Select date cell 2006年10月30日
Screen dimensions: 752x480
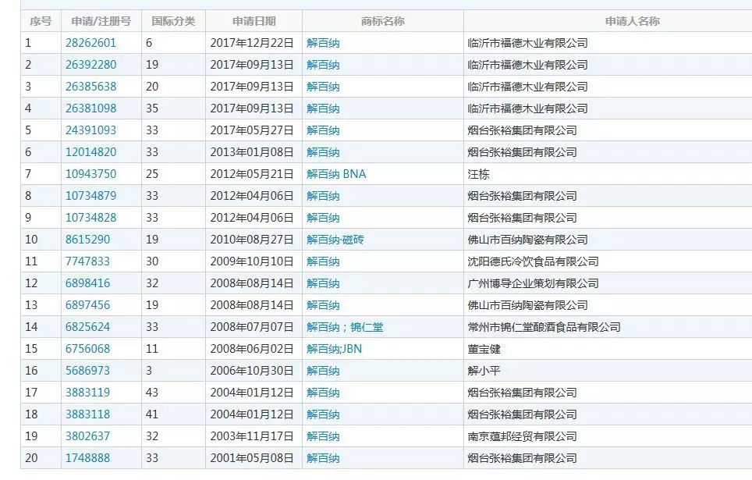coord(252,371)
